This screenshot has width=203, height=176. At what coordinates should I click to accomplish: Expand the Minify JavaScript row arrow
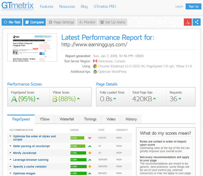pyautogui.click(x=10, y=153)
